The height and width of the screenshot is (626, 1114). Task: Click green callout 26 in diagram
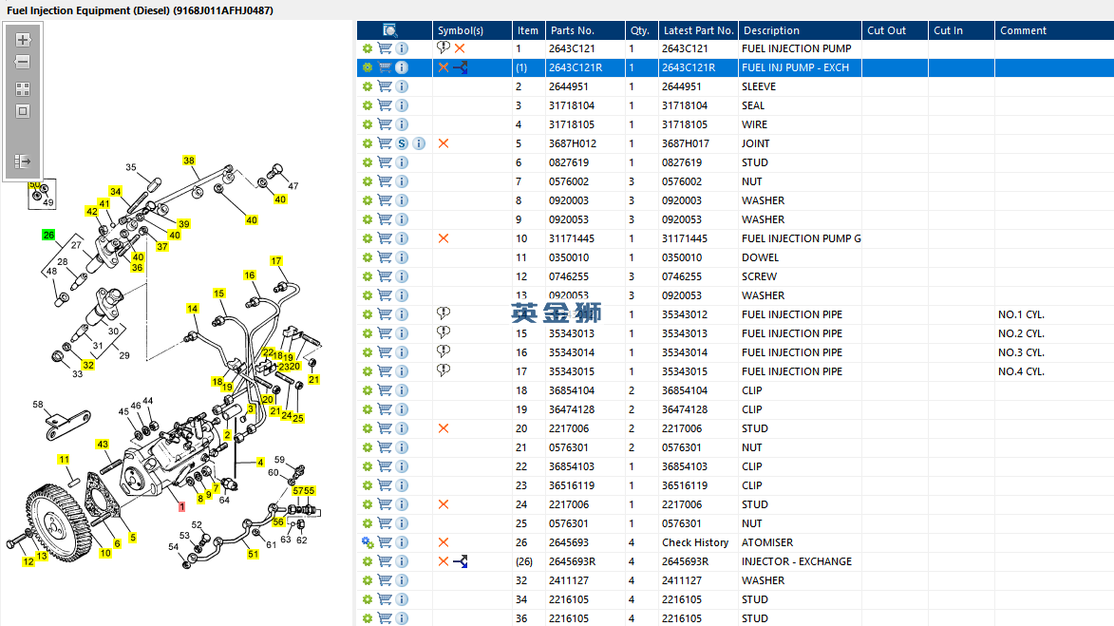click(x=48, y=235)
